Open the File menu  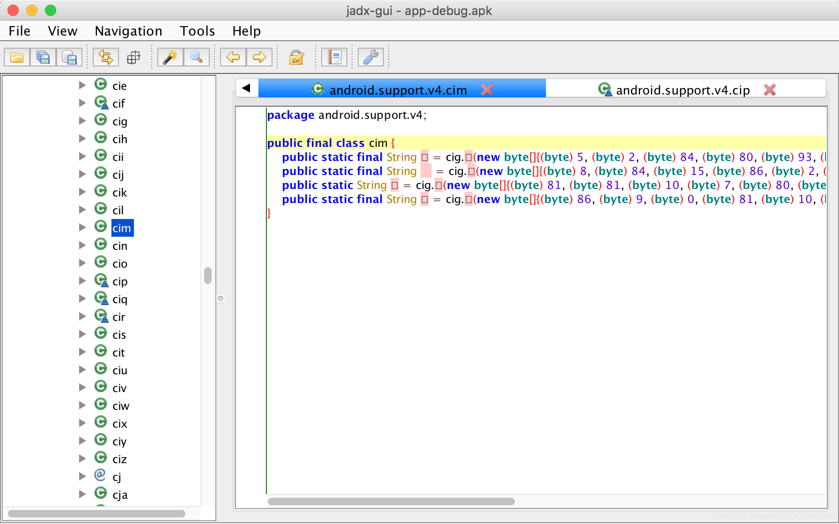click(20, 31)
